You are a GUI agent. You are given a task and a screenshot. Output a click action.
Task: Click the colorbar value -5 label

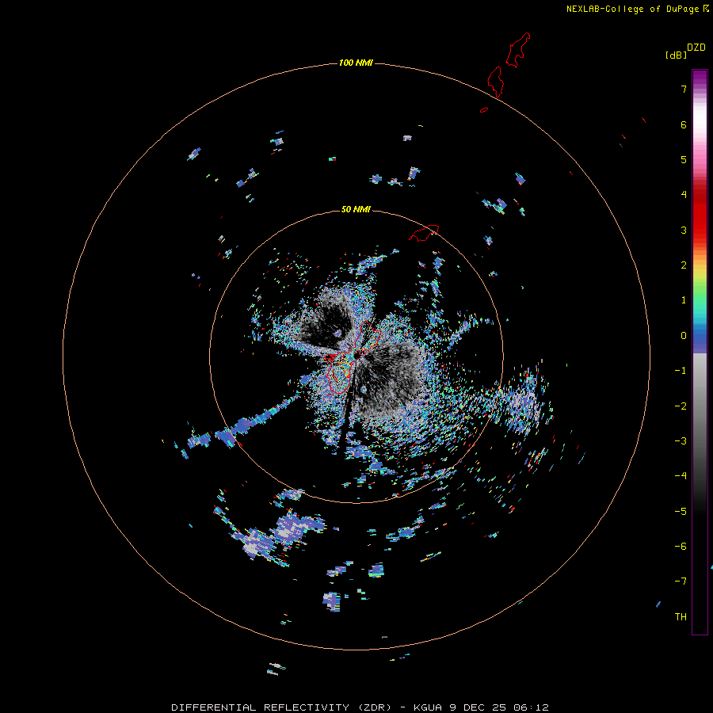[681, 512]
